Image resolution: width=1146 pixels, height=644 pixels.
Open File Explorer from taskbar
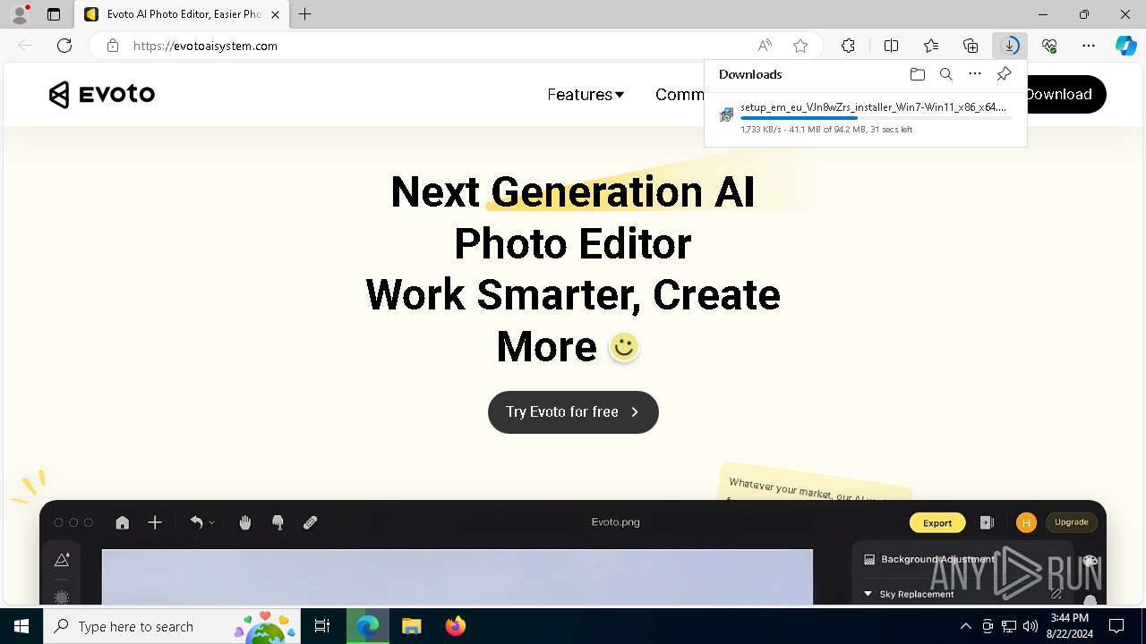(x=411, y=626)
